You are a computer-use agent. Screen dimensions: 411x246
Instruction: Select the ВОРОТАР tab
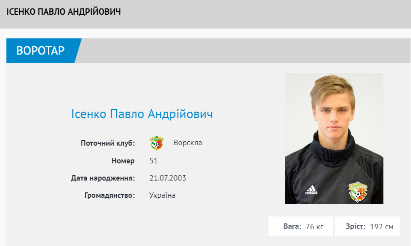(x=41, y=51)
